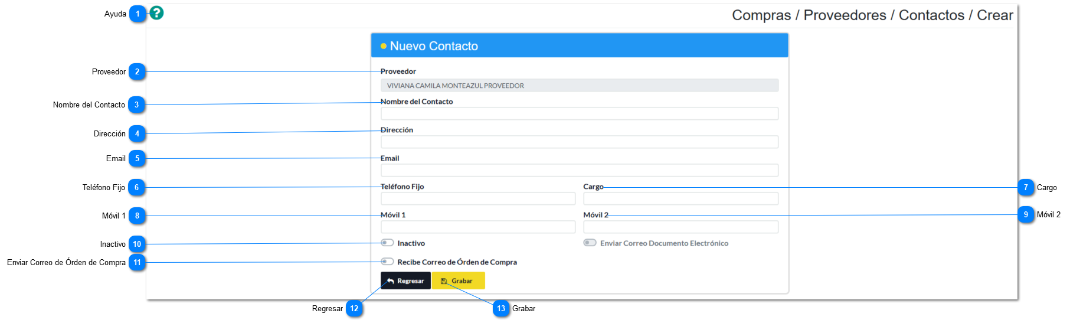Screen dimensions: 1070x323
Task: Select the Email input field
Action: (580, 170)
